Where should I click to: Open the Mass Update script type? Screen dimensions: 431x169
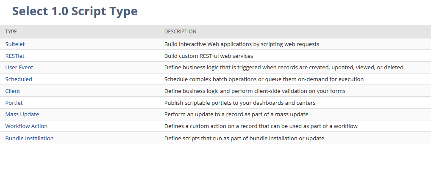pos(22,114)
